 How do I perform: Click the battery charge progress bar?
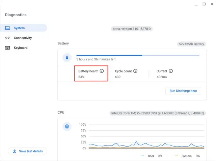pos(138,55)
